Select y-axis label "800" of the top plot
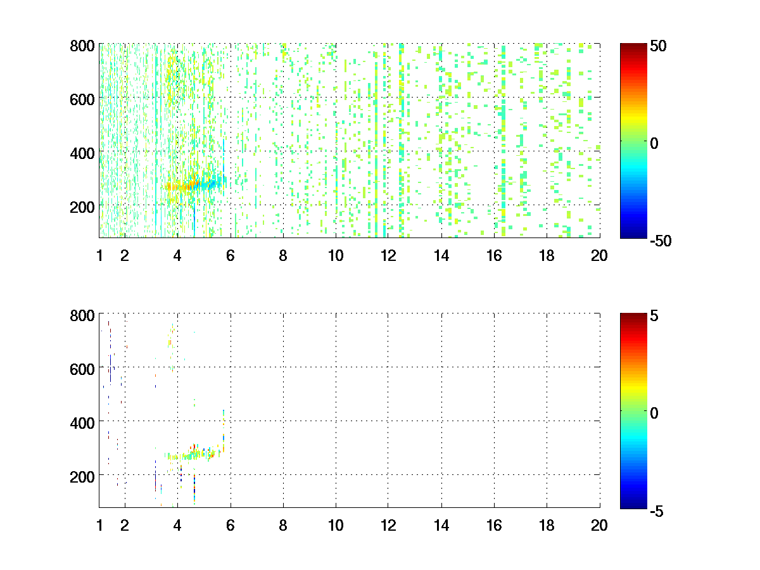 coord(82,46)
